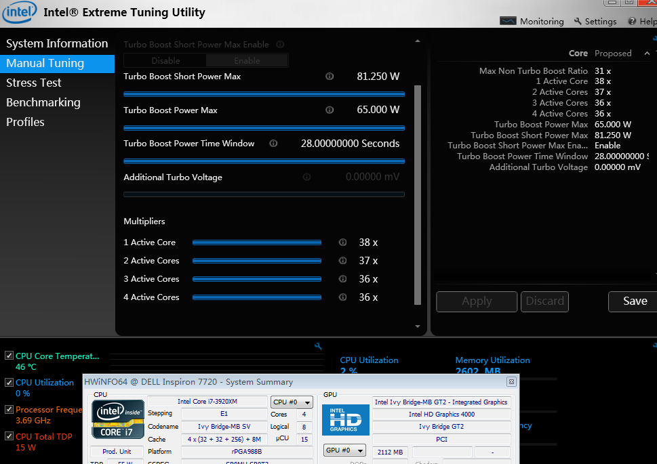Click Intel HD Graphics logo in HWiNFO64
This screenshot has height=464, width=657.
pos(346,419)
